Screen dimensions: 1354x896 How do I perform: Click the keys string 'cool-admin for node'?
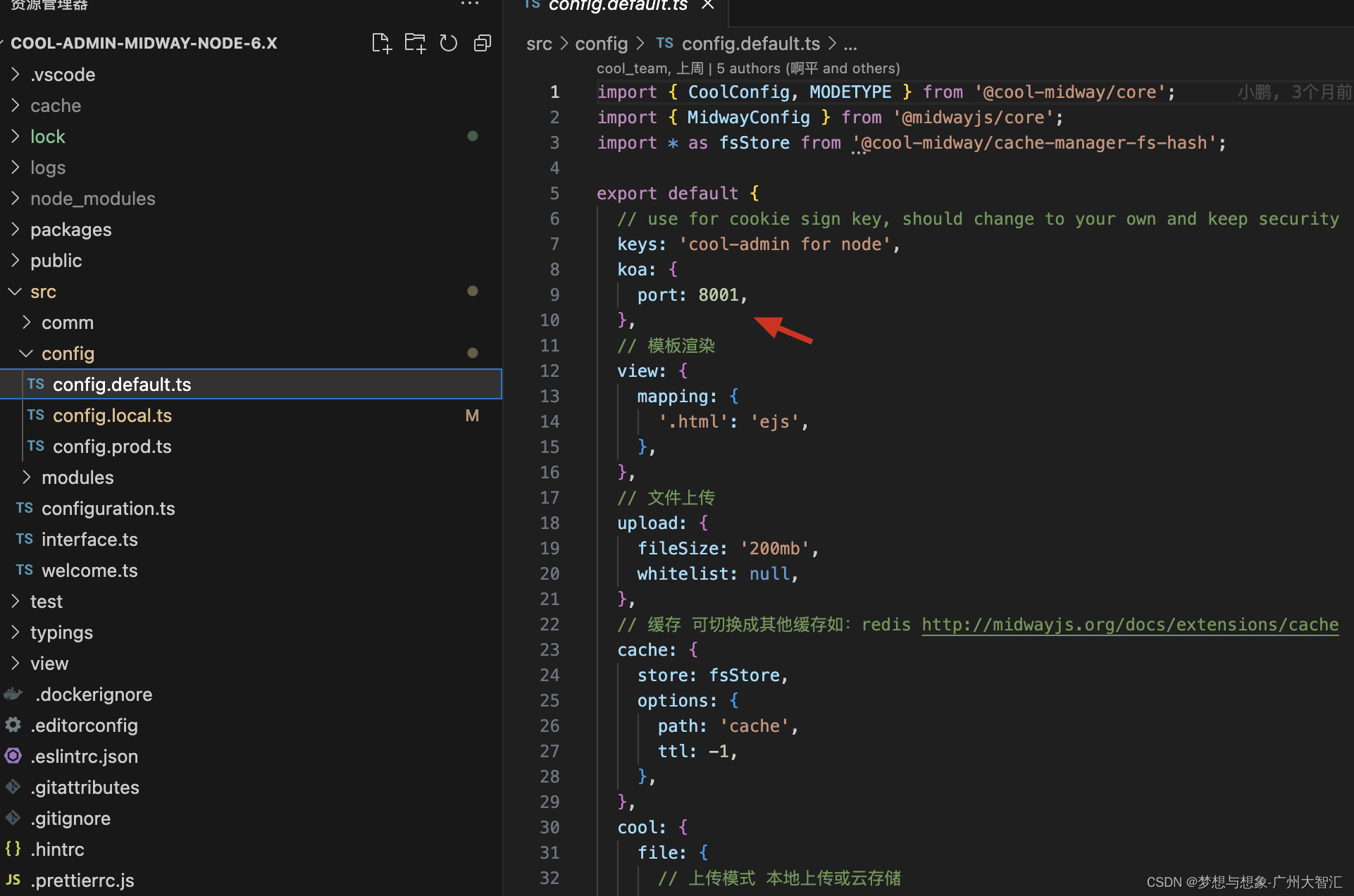[x=785, y=244]
